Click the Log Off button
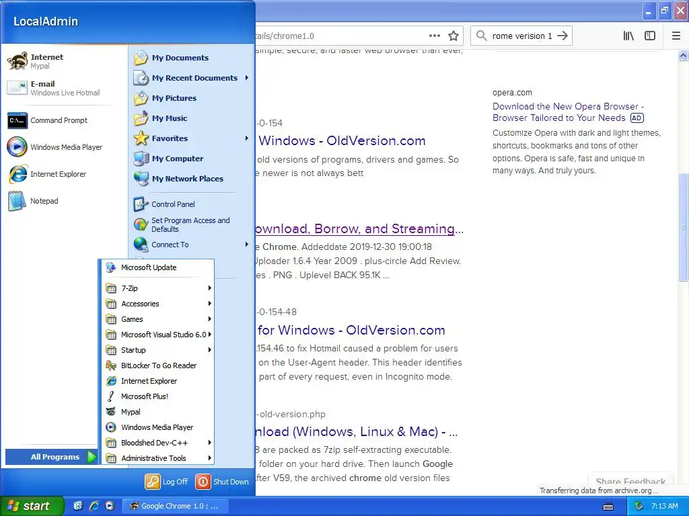The height and width of the screenshot is (516, 689). pos(167,482)
